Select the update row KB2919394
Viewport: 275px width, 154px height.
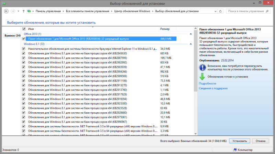99,99
